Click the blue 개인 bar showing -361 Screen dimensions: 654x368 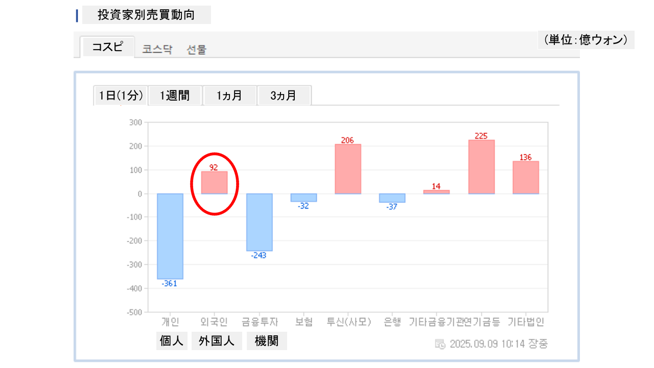click(x=170, y=236)
